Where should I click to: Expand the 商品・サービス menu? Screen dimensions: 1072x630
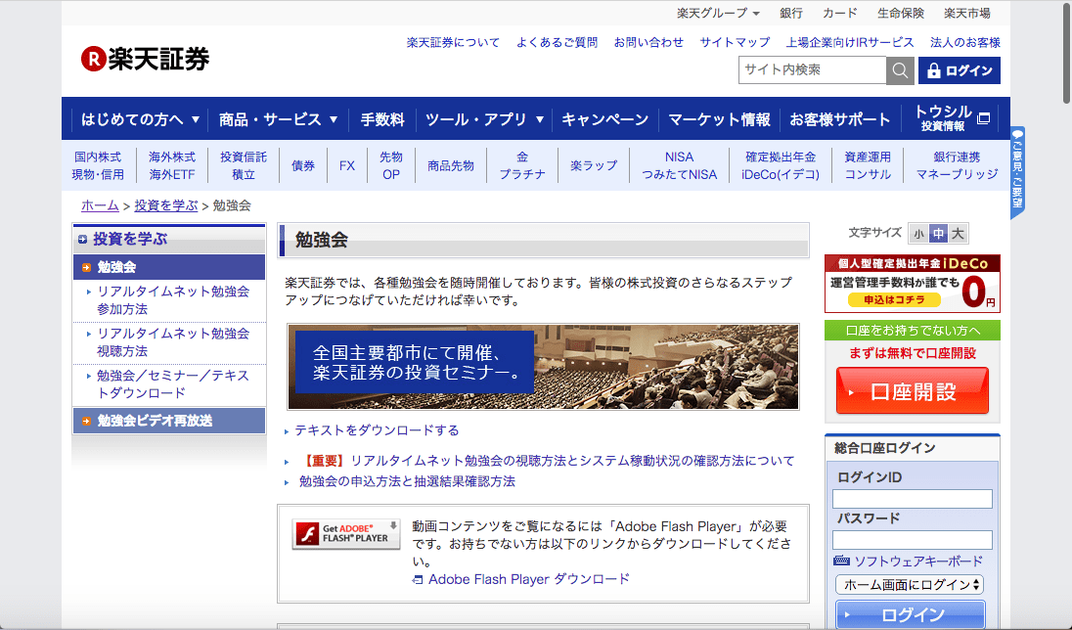pos(278,119)
